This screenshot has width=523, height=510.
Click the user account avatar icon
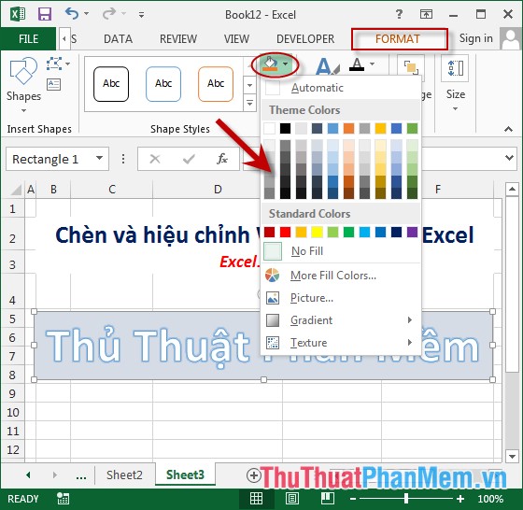[511, 39]
